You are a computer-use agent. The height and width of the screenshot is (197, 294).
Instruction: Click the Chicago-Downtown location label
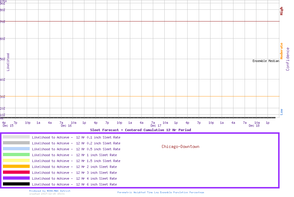coord(180,146)
